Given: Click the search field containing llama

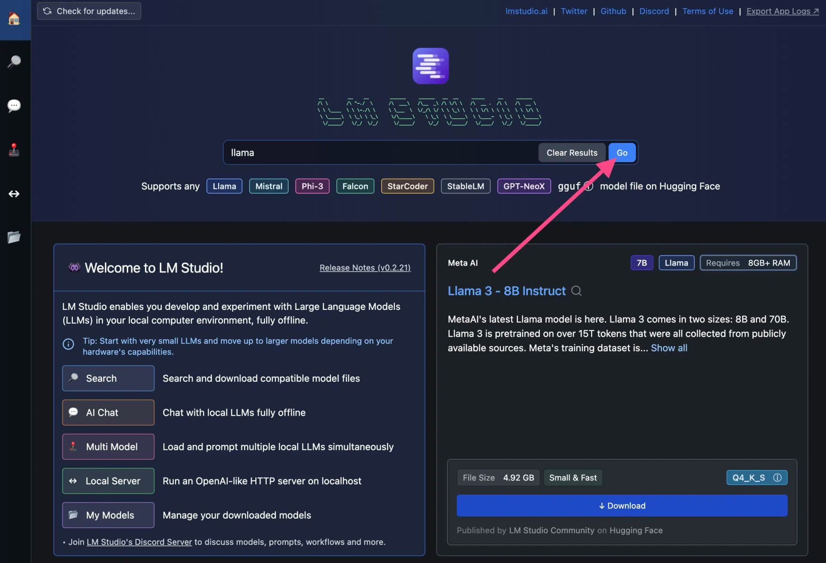Looking at the screenshot, I should pos(379,152).
